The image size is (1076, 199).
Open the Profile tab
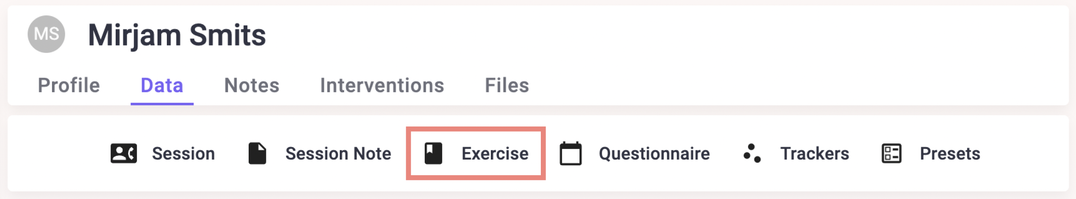tap(69, 85)
